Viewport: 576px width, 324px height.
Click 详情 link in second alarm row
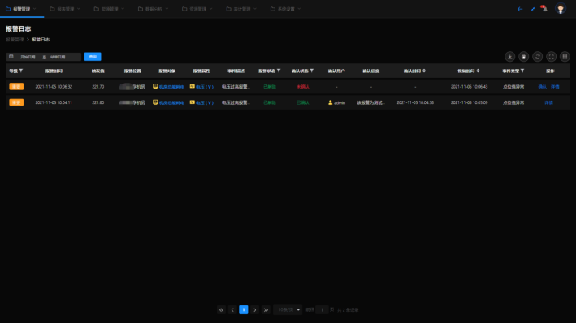(x=549, y=102)
